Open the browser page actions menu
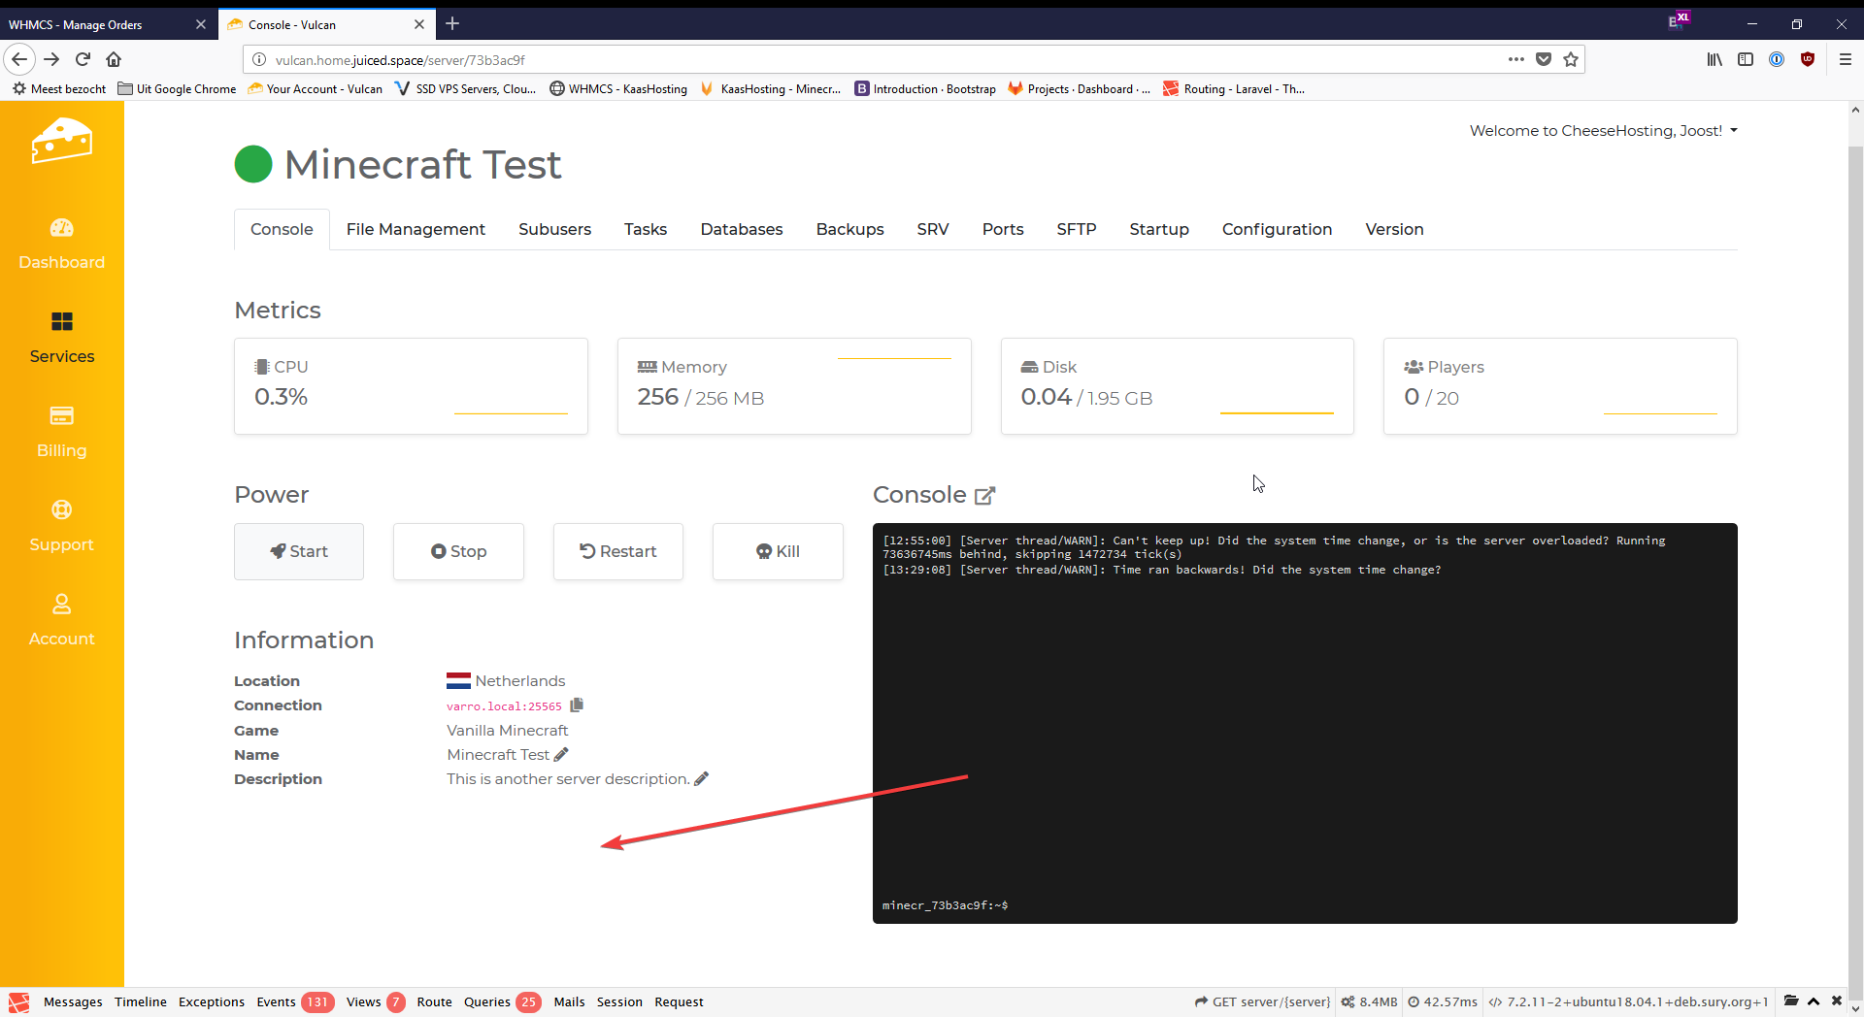The width and height of the screenshot is (1864, 1017). pyautogui.click(x=1515, y=59)
